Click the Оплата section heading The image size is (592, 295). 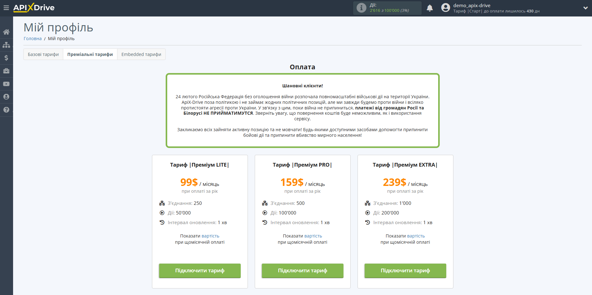coord(302,67)
